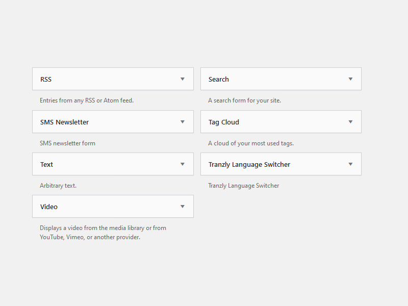Click the Video widget description text
Screen dimensions: 408x306
coord(103,233)
